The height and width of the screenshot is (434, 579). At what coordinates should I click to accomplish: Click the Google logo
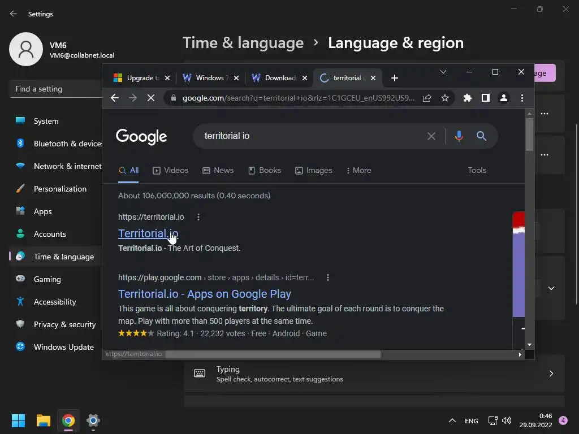[x=141, y=136]
